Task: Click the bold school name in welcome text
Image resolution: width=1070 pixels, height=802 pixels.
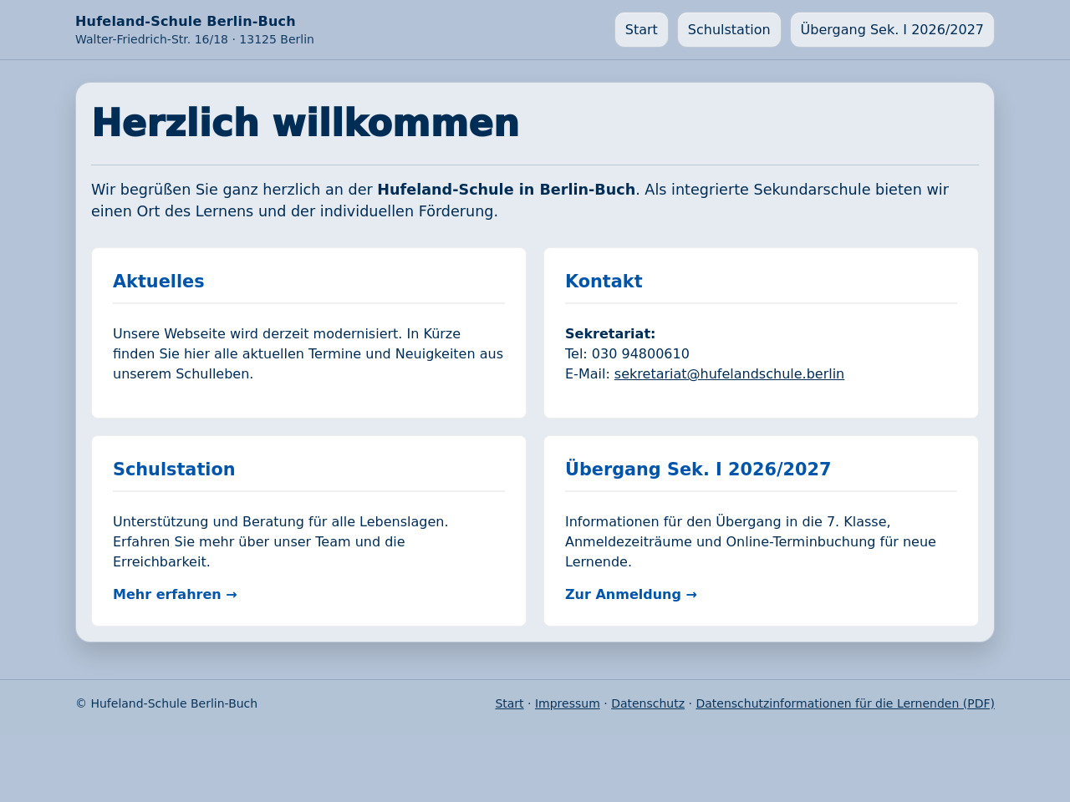Action: click(506, 190)
